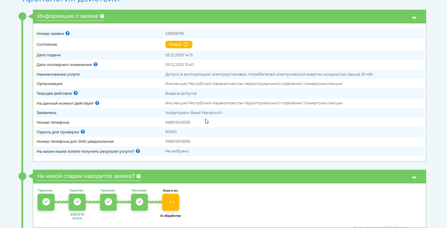This screenshot has width=447, height=228.
Task: Click the last-change date "05.12.2025 15:40"
Action: tap(180, 65)
